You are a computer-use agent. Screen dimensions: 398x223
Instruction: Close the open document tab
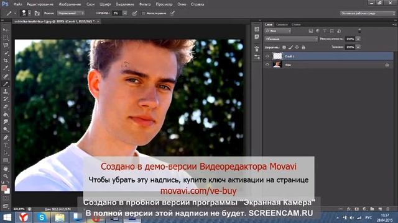pyautogui.click(x=98, y=22)
